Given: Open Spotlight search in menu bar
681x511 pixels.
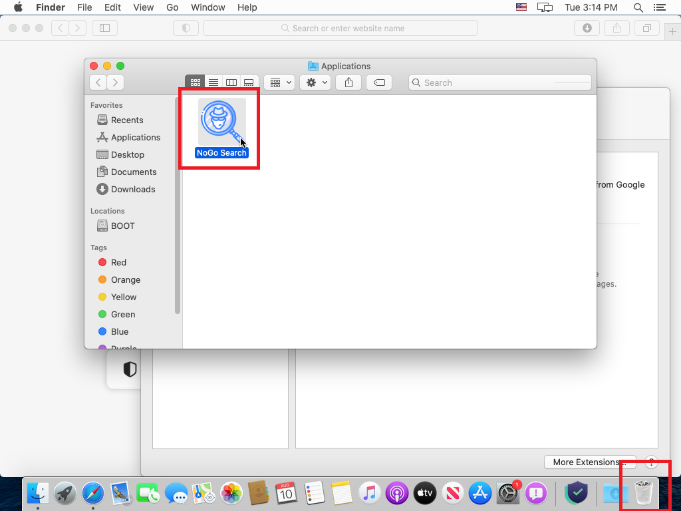Looking at the screenshot, I should pos(638,7).
